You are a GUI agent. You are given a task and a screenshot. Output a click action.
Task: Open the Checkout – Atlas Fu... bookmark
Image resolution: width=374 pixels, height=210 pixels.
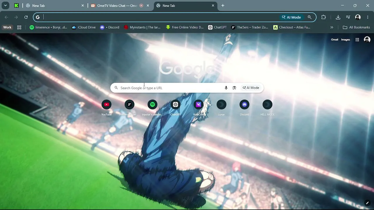pos(292,27)
